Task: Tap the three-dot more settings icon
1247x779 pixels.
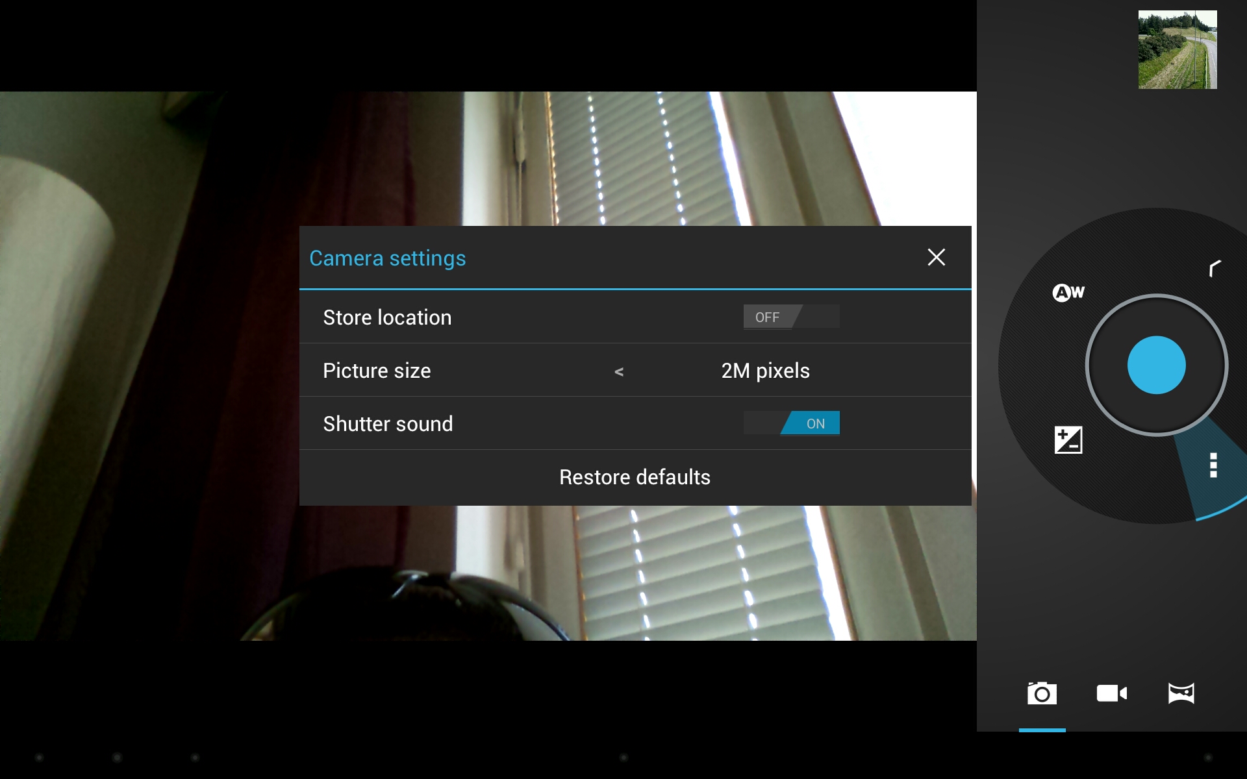Action: [x=1213, y=465]
